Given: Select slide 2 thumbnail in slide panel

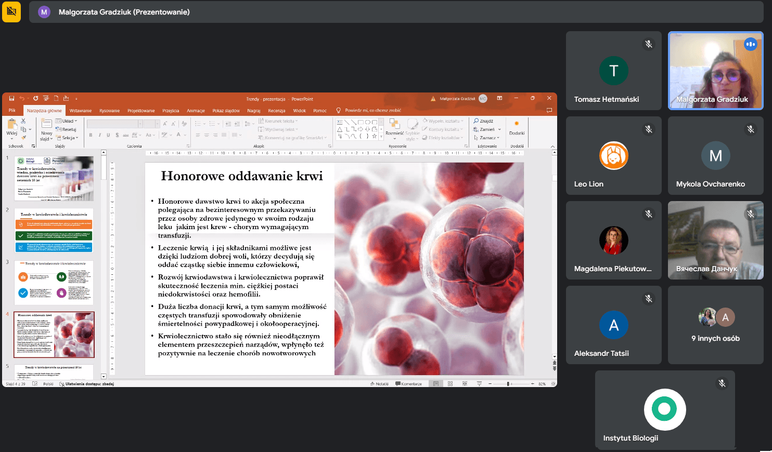Looking at the screenshot, I should click(x=54, y=231).
